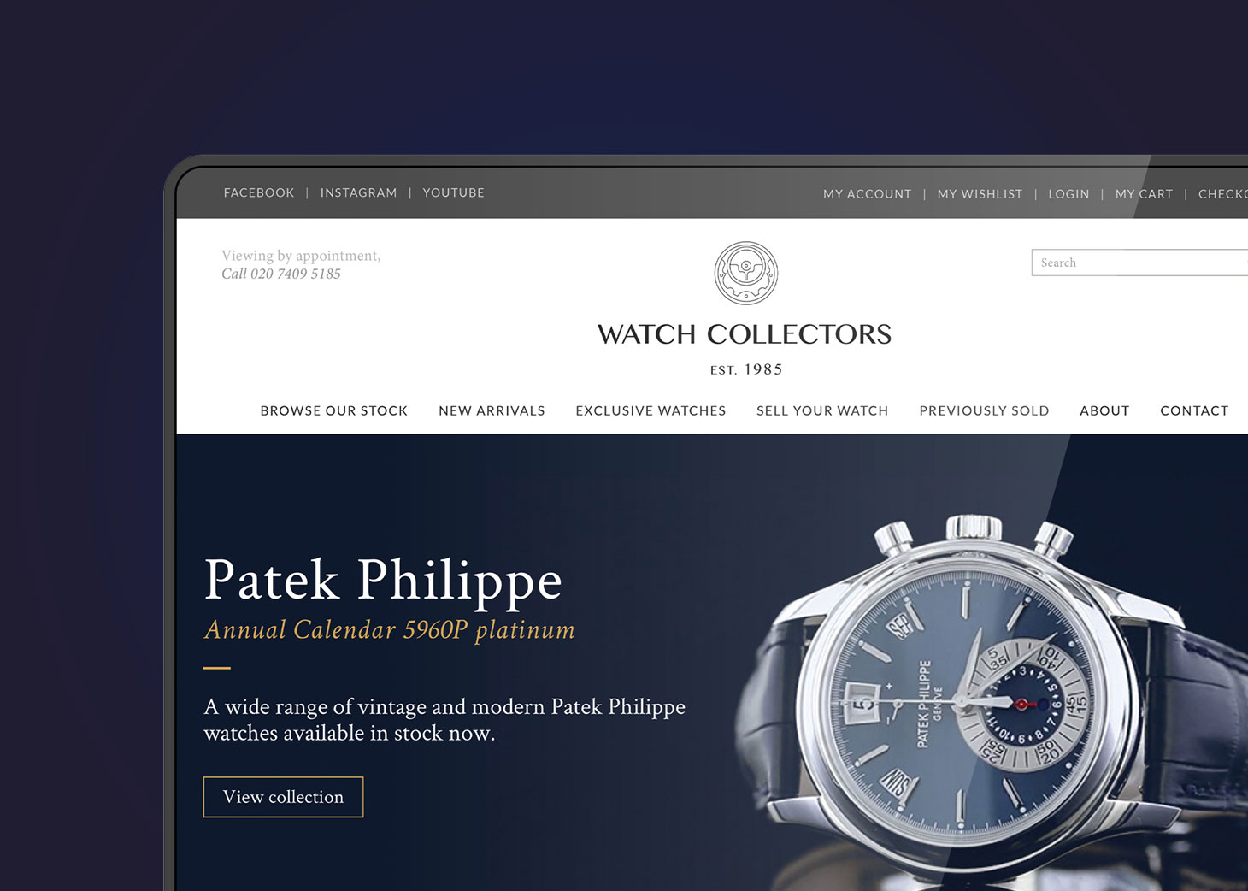Open Exclusive Watches section
This screenshot has width=1248, height=891.
pyautogui.click(x=650, y=410)
